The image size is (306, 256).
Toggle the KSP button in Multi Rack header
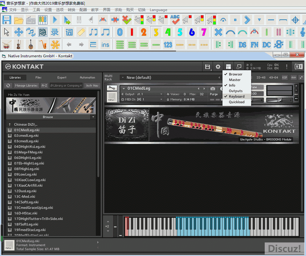tap(284, 77)
